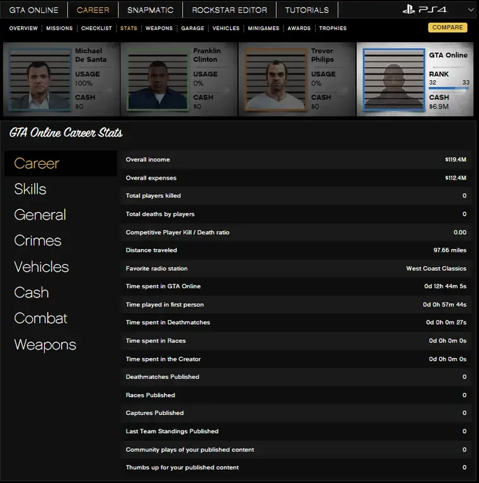Select the Skills stats category
This screenshot has height=483, width=479.
point(30,189)
